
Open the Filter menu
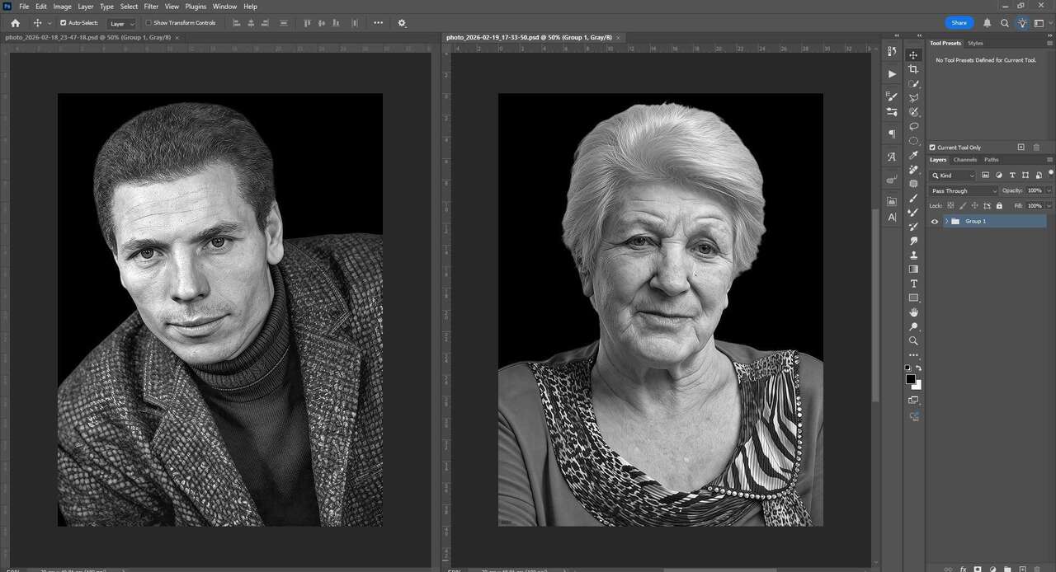[x=151, y=7]
